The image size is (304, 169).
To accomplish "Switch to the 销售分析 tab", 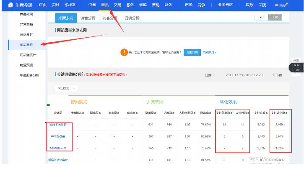I will tap(88, 18).
